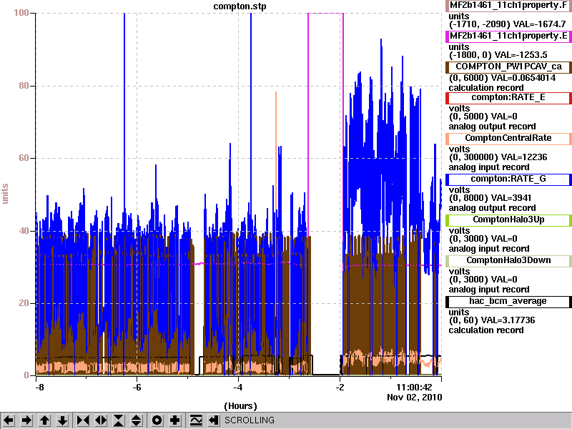Click the (Hours) x-axis label
The width and height of the screenshot is (572, 429).
click(x=240, y=406)
